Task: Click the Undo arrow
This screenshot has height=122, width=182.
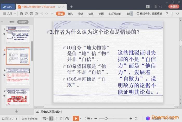Action: click(x=42, y=14)
